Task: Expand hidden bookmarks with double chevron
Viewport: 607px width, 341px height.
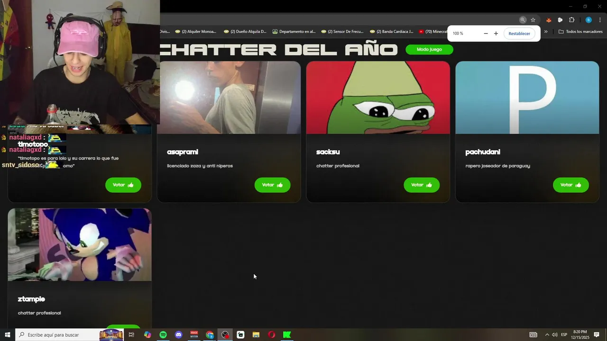Action: click(546, 32)
